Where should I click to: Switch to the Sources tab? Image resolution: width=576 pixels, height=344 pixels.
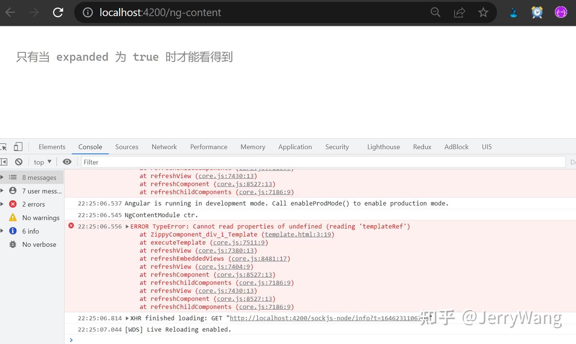[x=127, y=147]
